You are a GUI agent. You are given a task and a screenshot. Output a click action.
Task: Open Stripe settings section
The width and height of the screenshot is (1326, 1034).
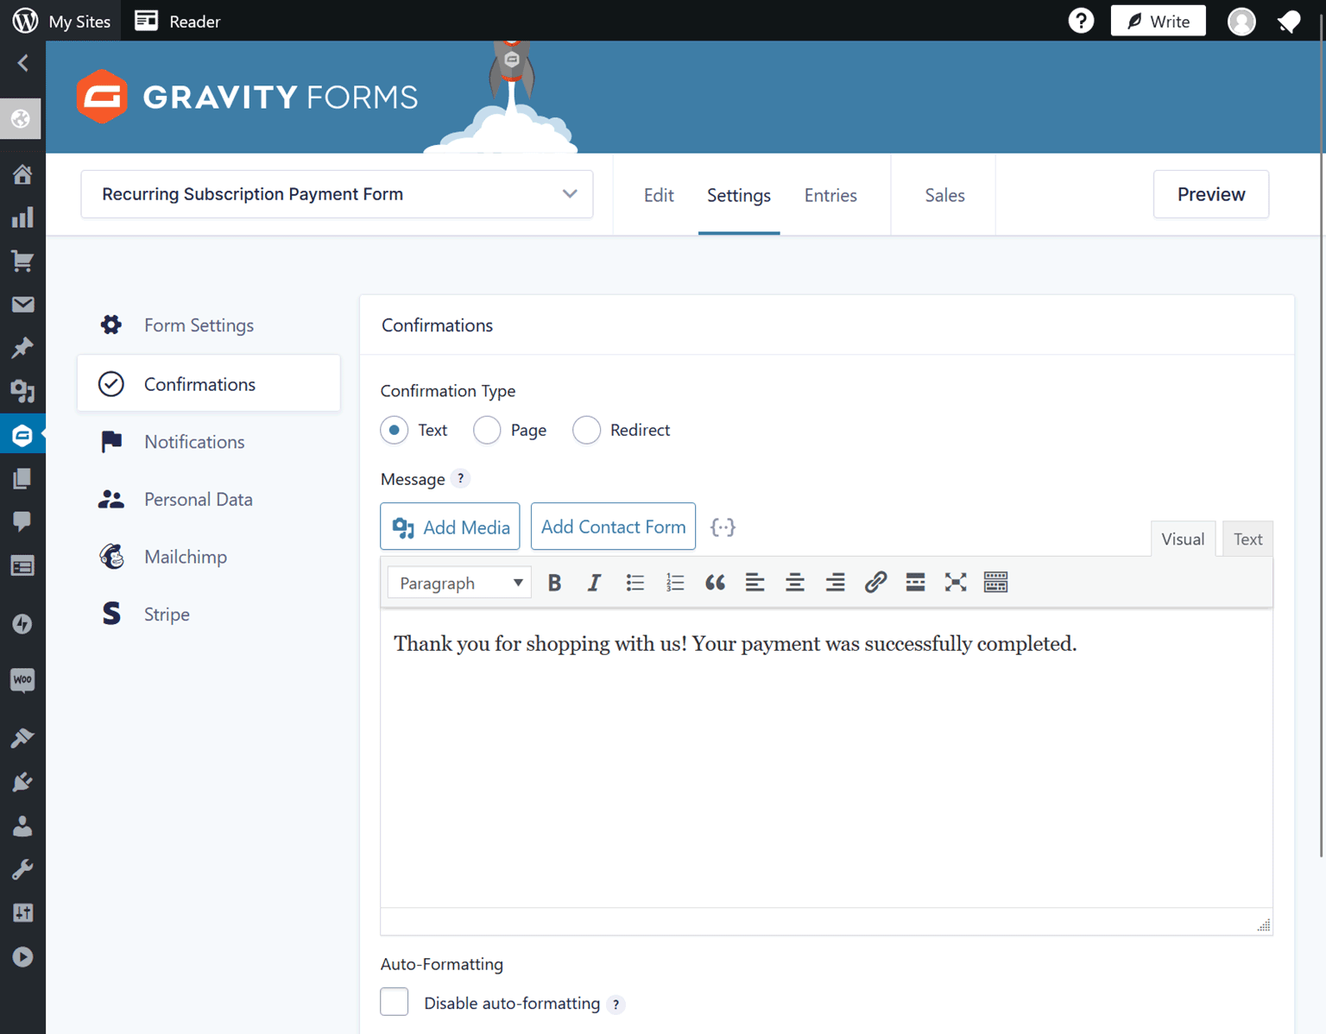coord(209,614)
